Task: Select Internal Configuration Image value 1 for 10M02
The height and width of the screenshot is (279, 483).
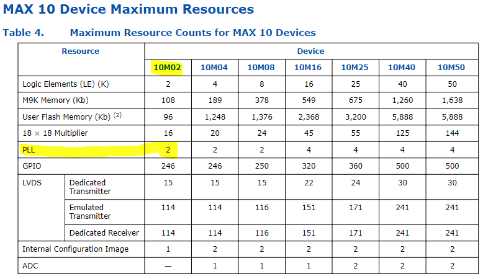Action: pyautogui.click(x=168, y=249)
